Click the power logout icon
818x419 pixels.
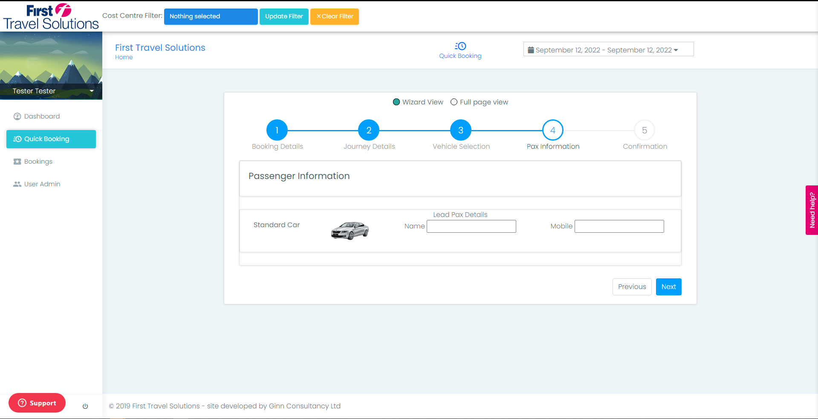click(85, 406)
